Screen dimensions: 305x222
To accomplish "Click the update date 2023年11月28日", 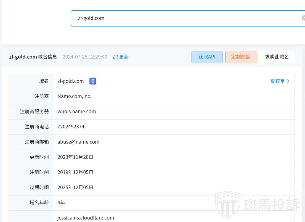I will tap(75, 157).
